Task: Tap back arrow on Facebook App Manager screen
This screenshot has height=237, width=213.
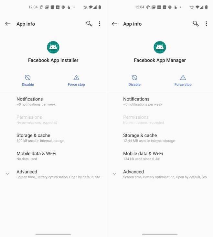Action: [114, 24]
